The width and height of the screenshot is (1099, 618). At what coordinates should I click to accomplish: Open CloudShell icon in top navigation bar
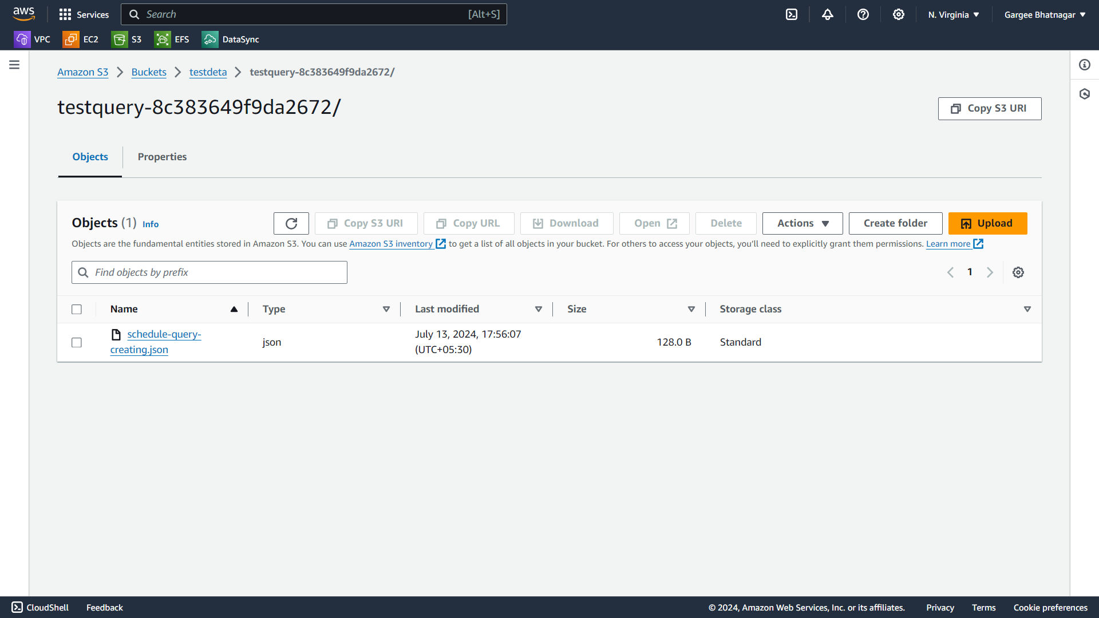(x=792, y=15)
